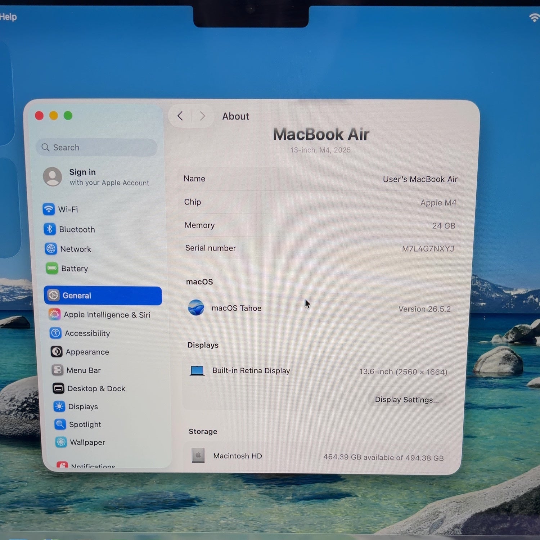Click the 13.6-inch (2560 × 1664) resolution text

[x=403, y=372]
